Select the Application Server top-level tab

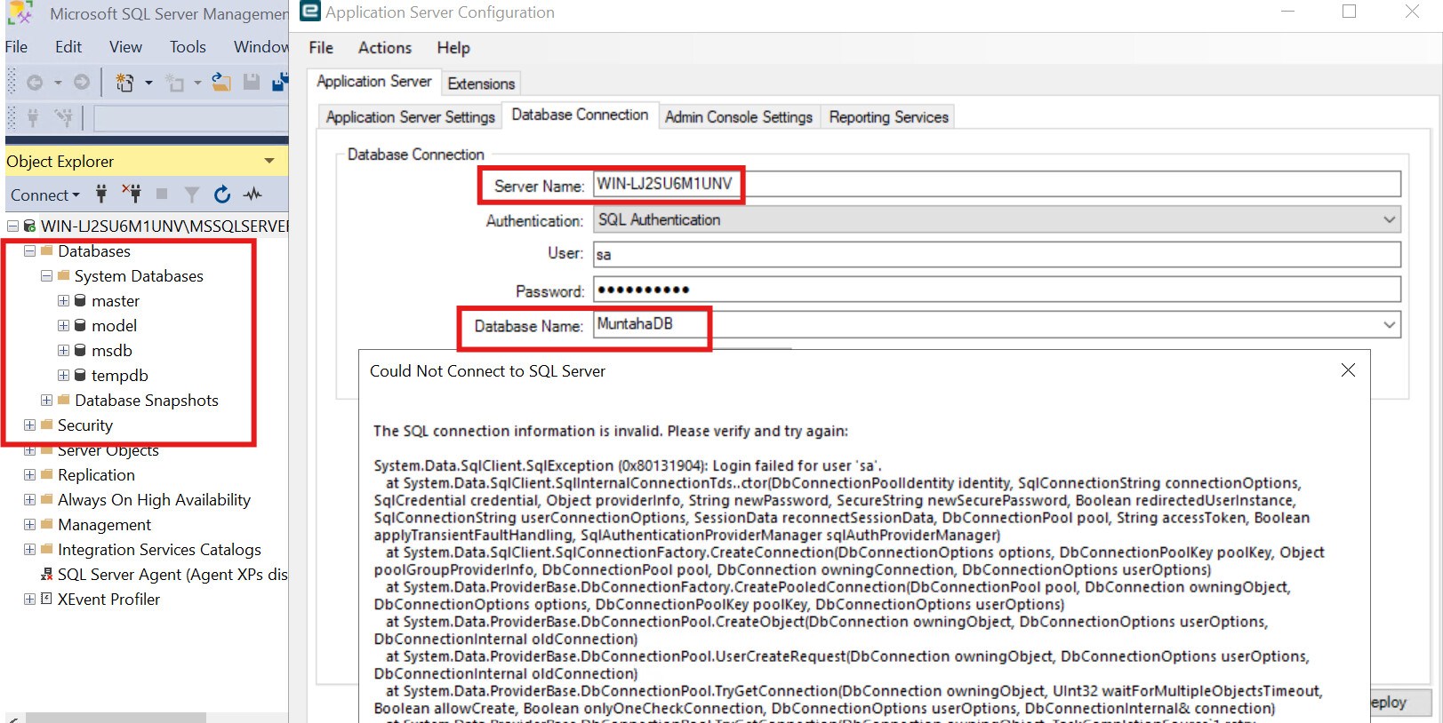pos(374,82)
